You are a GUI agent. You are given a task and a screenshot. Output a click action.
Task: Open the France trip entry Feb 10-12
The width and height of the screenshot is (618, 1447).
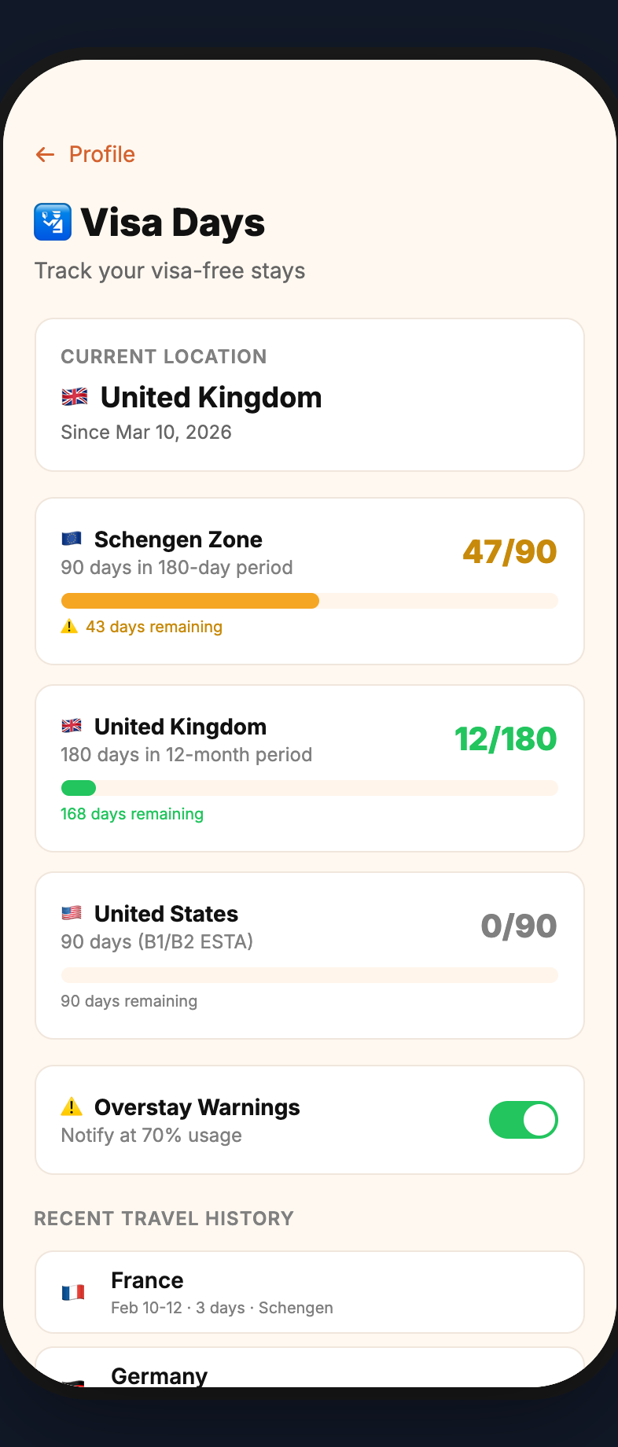309,1291
